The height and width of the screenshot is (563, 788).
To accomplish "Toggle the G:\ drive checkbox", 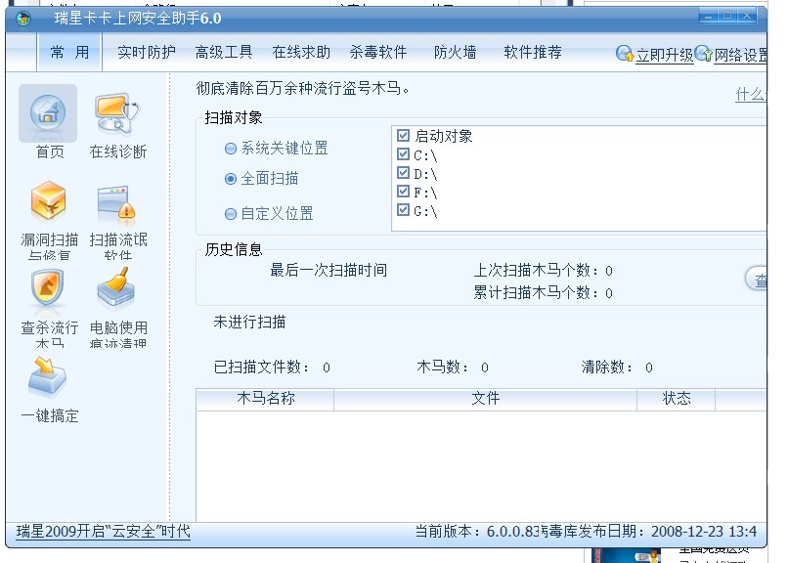I will [x=403, y=209].
